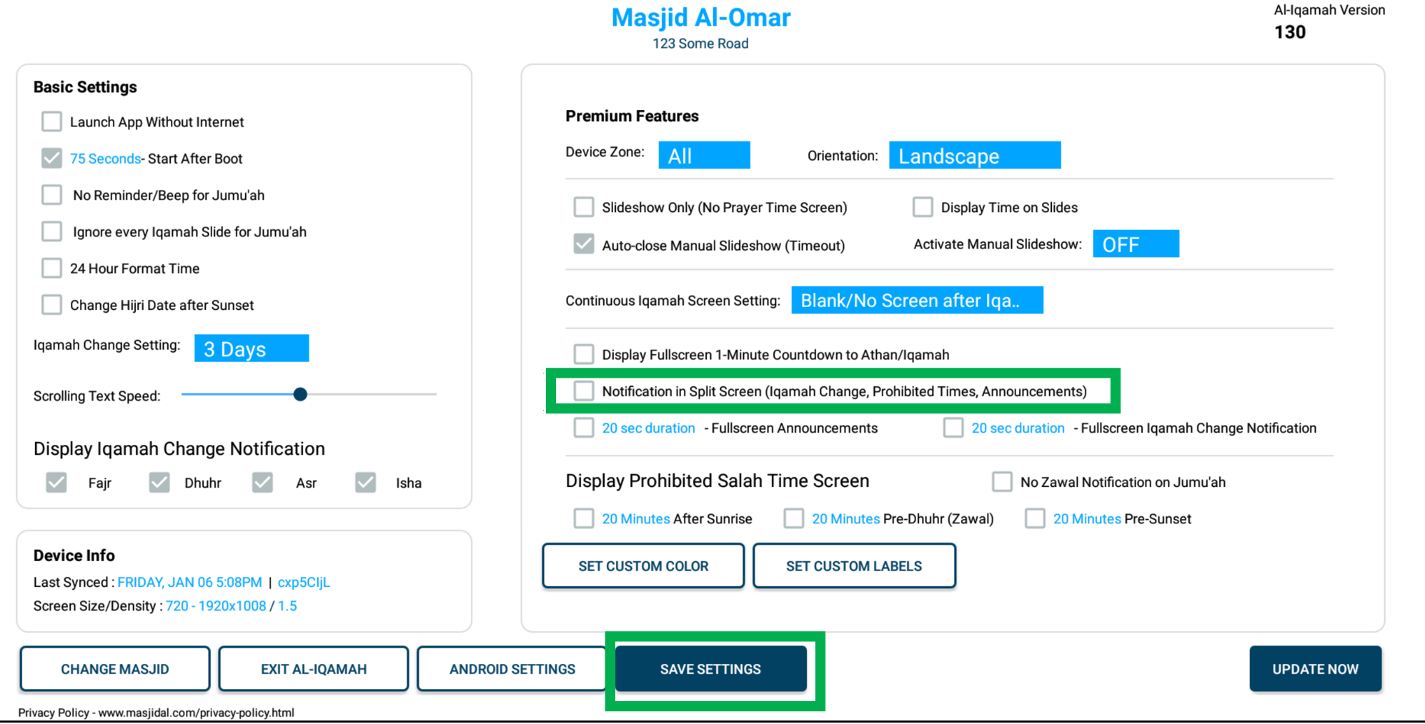Click the Al-Iqamah version number 130

(x=1290, y=32)
